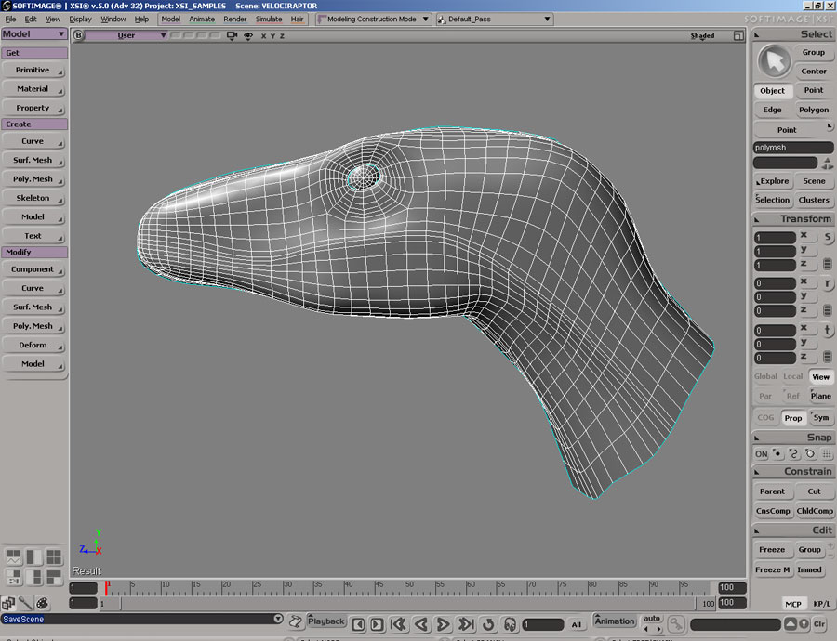The image size is (837, 641).
Task: Click the red timeline playhead at frame 1
Action: 107,588
